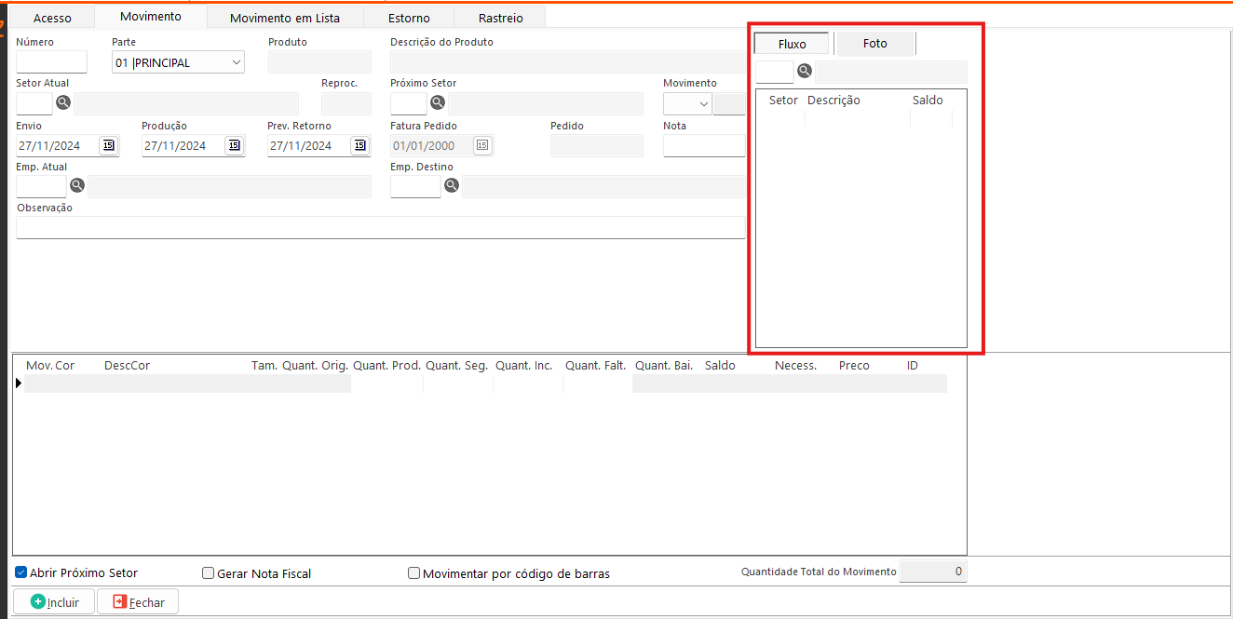Switch to the Movimento em Lista tab
1233x619 pixels.
(284, 18)
